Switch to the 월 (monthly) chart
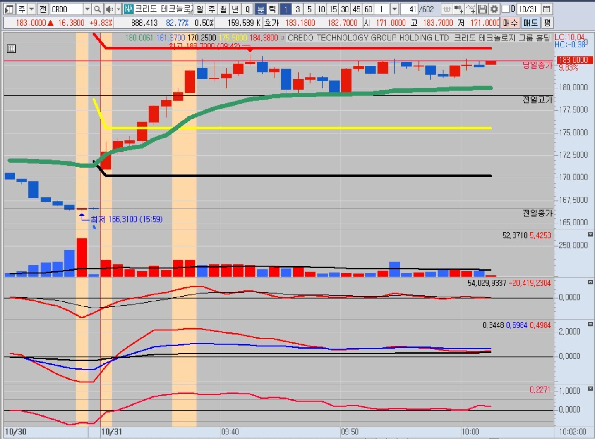595x439 pixels. pyautogui.click(x=223, y=9)
